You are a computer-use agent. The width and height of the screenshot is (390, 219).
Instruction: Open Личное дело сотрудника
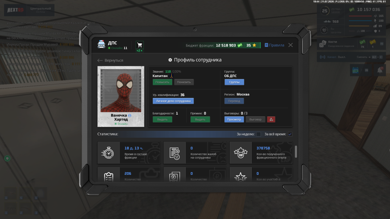173,101
